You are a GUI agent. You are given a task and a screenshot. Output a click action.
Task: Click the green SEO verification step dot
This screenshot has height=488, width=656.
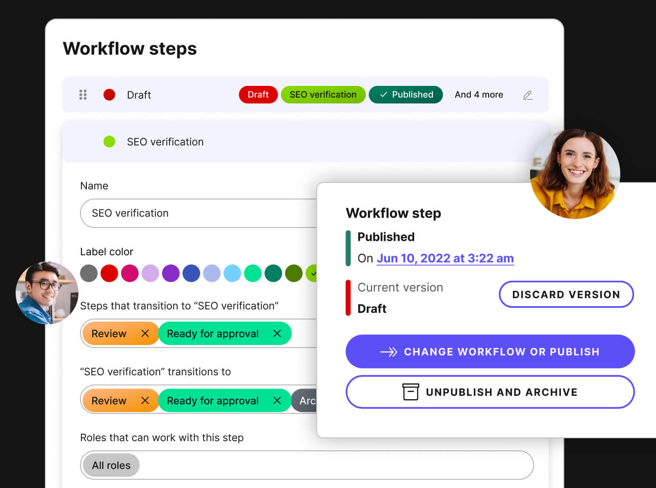tap(109, 142)
